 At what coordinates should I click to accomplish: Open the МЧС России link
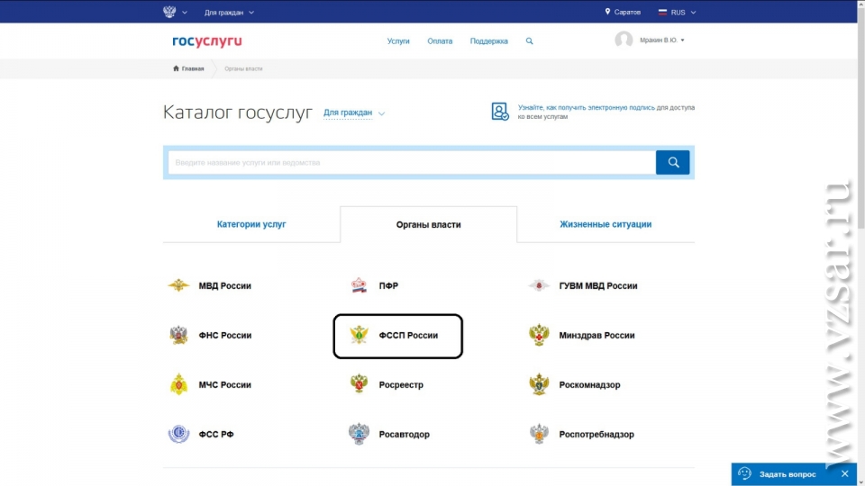(225, 384)
